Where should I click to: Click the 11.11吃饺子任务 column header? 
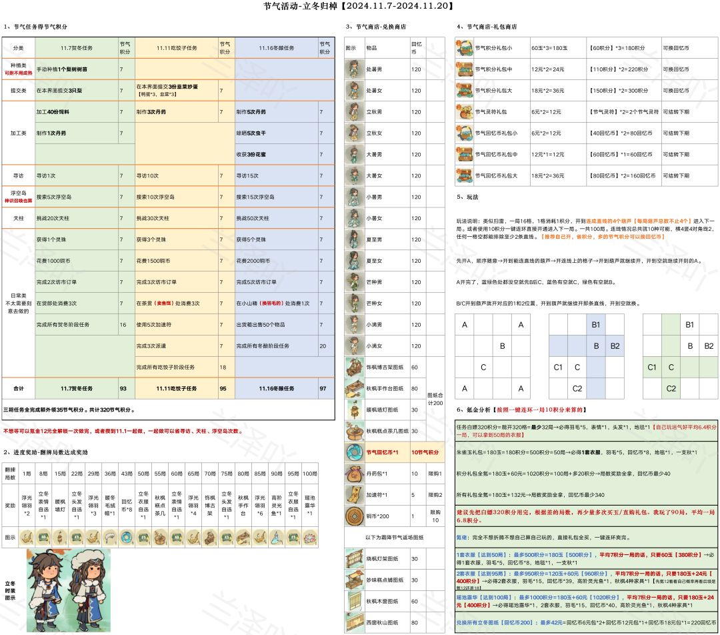177,48
